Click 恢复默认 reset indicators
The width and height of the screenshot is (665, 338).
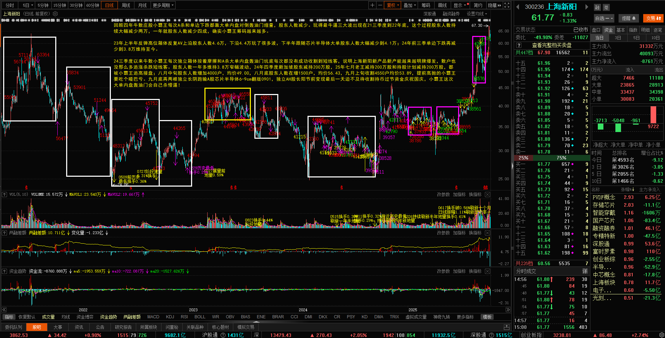27,317
